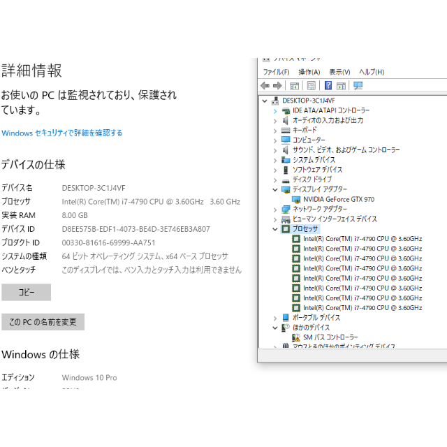Click the Back arrow in Device Manager toolbar
The image size is (447, 447).
[265, 85]
